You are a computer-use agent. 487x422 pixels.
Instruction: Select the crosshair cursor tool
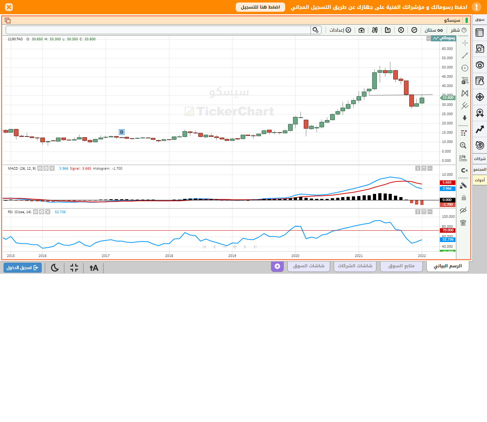[465, 43]
